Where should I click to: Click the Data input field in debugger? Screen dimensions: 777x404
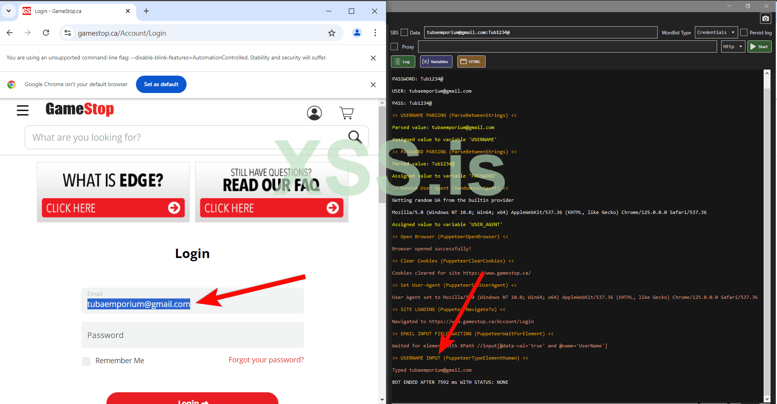point(540,32)
